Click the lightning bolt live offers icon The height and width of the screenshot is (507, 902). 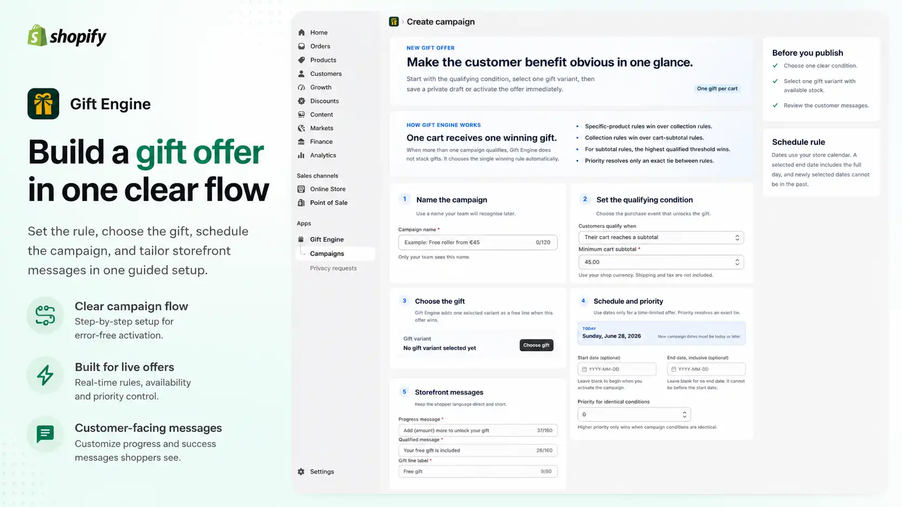point(45,375)
